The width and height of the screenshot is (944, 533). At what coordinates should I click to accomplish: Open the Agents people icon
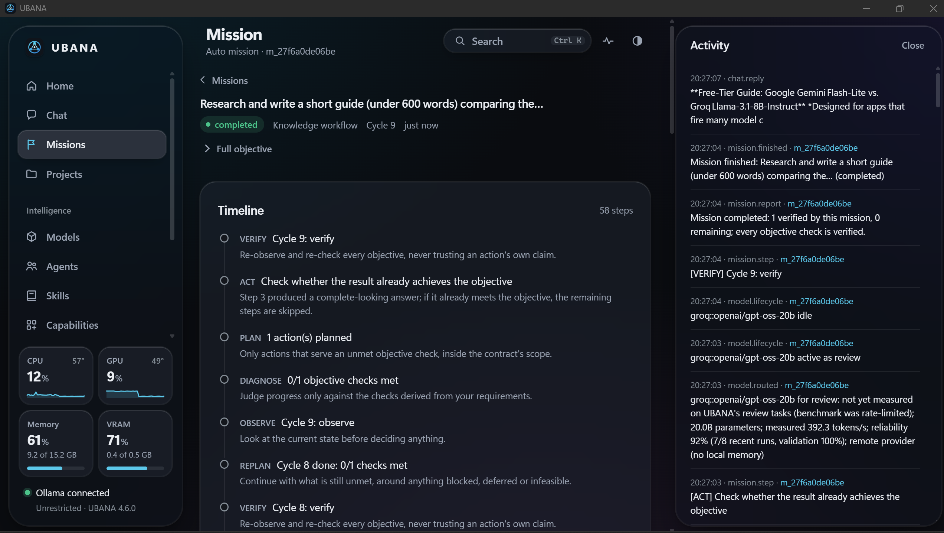[32, 266]
